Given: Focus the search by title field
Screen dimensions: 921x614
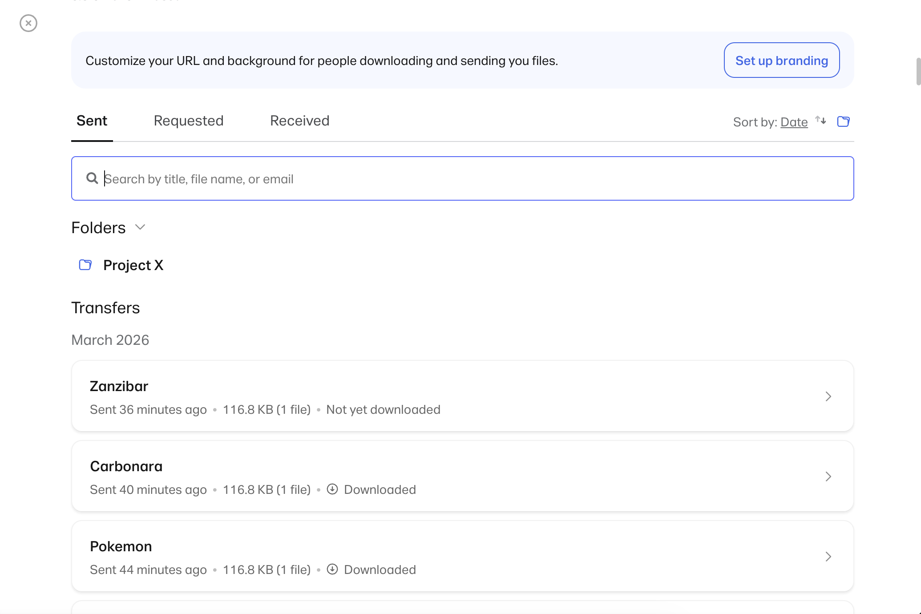Looking at the screenshot, I should (x=463, y=179).
